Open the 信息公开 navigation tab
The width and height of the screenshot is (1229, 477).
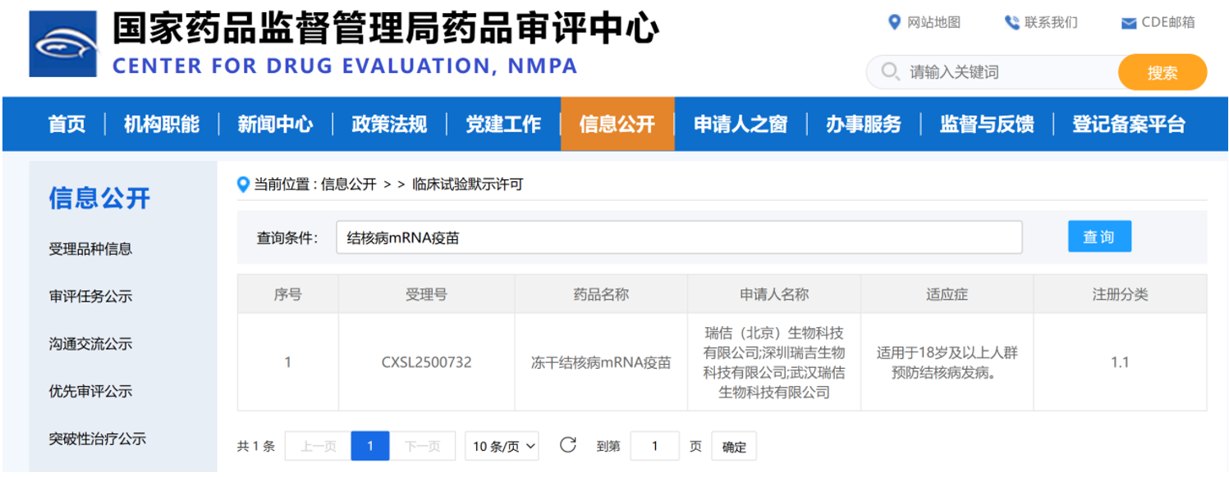point(617,125)
